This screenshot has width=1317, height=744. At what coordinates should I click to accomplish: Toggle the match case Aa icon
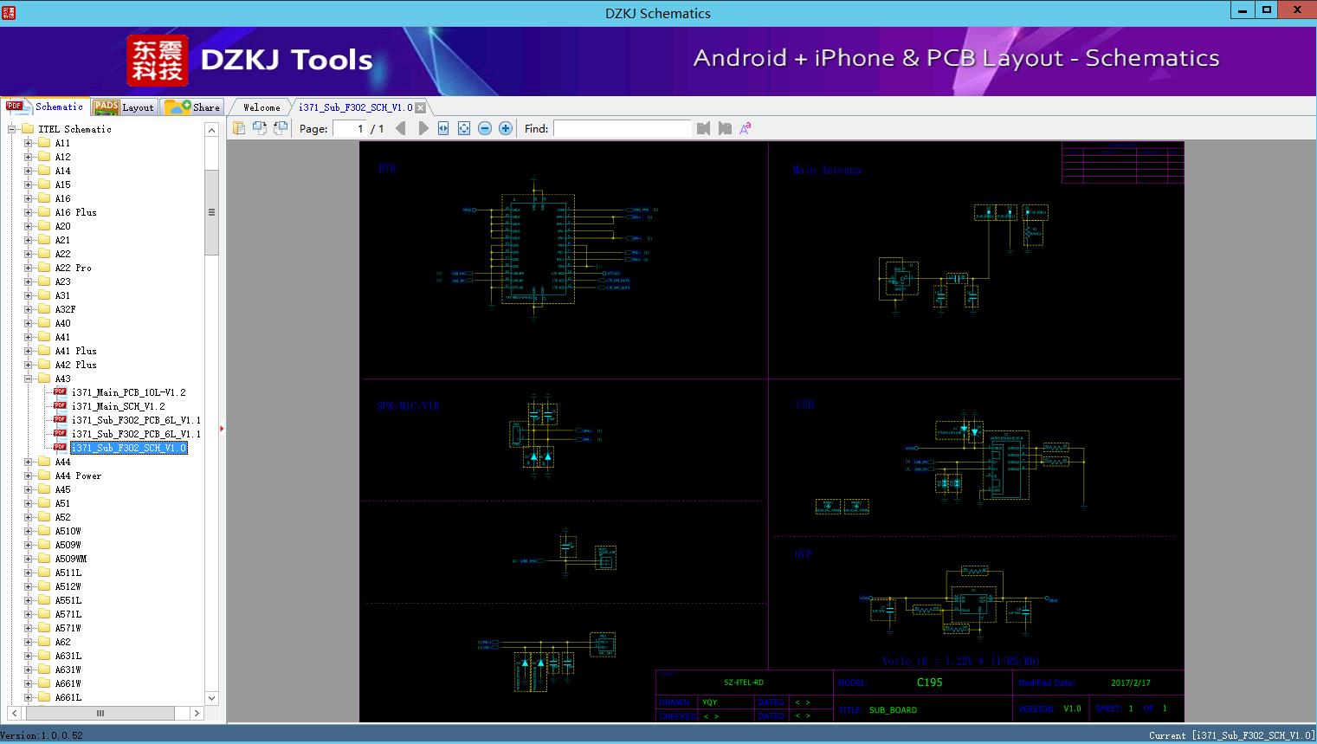pos(746,128)
